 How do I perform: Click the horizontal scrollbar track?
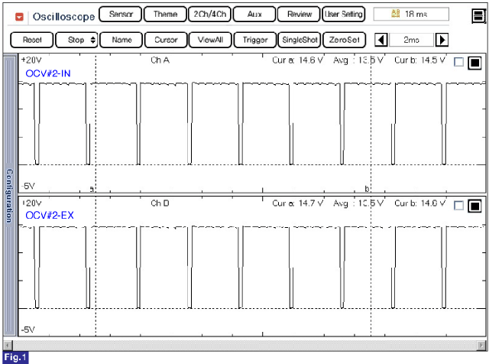click(x=244, y=346)
